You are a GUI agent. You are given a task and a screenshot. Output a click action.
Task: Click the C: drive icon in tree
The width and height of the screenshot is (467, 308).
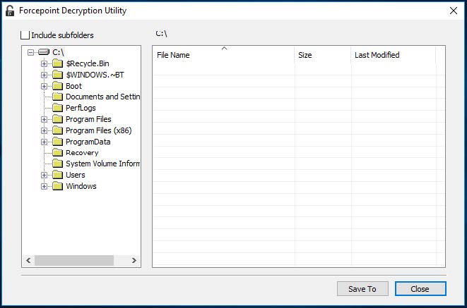[x=44, y=52]
